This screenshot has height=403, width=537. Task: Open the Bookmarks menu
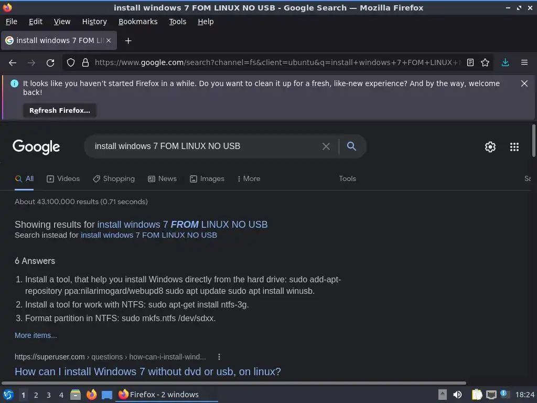(x=138, y=22)
